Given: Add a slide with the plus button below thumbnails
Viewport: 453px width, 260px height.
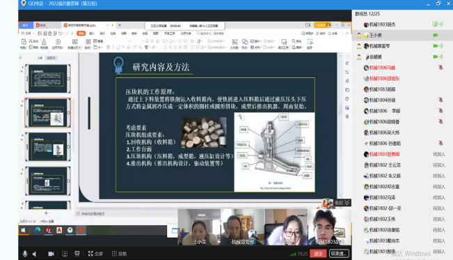Looking at the screenshot, I should point(46,213).
